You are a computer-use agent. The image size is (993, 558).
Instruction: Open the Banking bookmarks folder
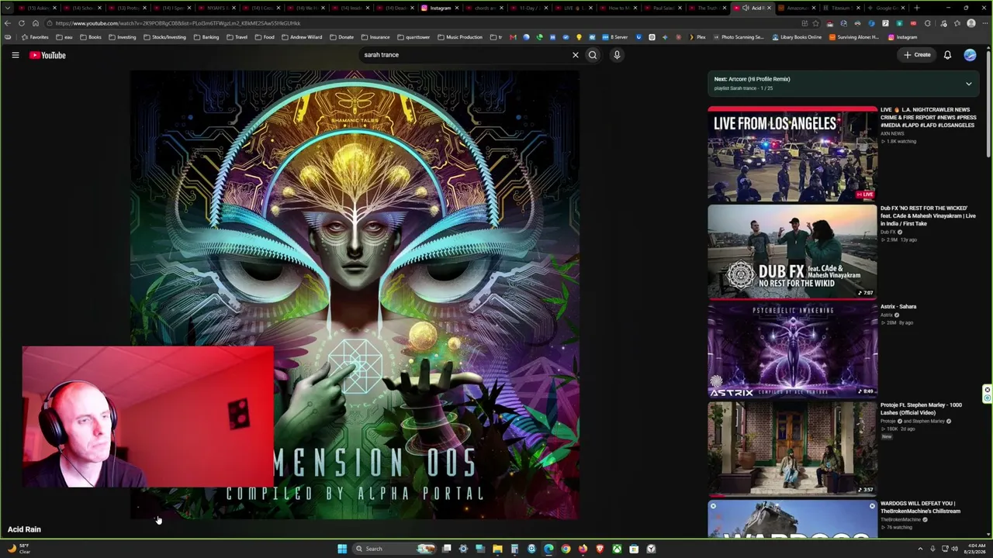206,37
